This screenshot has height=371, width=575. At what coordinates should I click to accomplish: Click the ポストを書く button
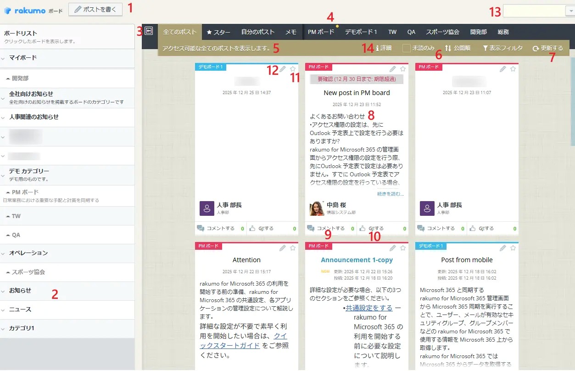[x=95, y=9]
